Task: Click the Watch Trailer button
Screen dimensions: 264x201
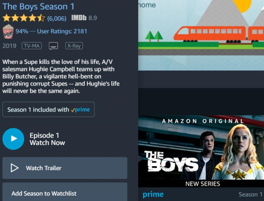Action: tap(65, 168)
